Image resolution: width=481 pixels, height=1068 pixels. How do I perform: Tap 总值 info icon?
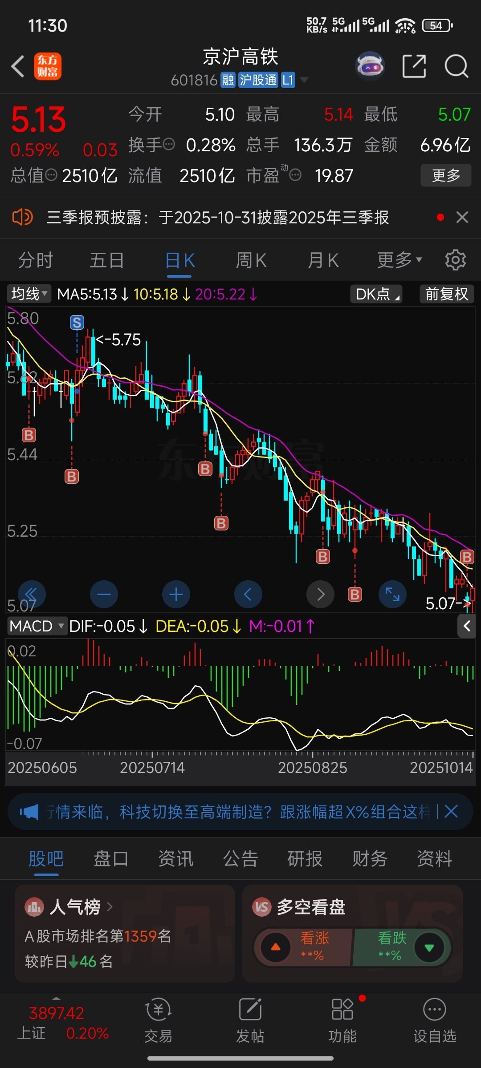51,174
